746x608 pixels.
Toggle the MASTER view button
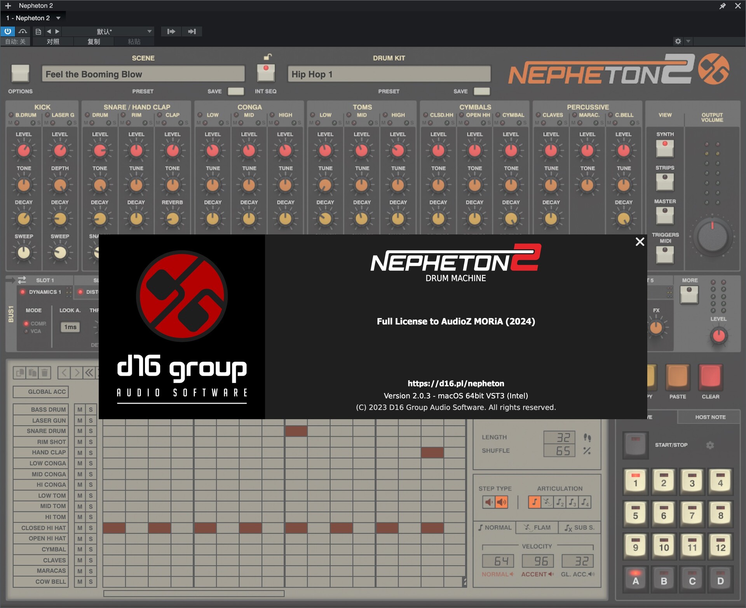tap(665, 216)
